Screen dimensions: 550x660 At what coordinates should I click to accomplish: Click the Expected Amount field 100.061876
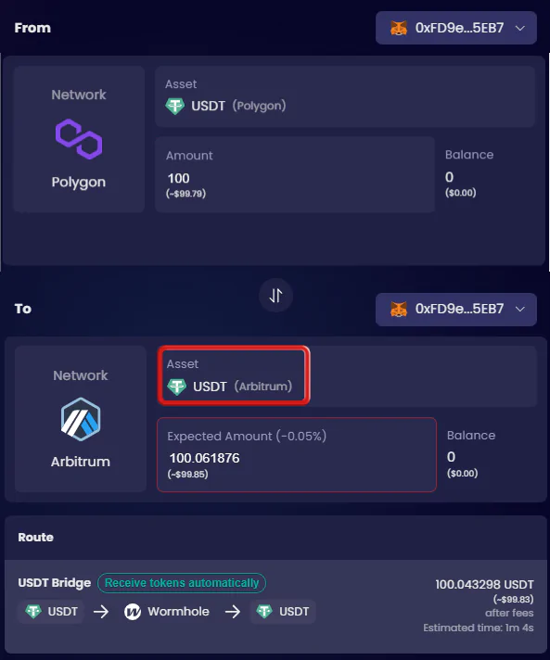tap(297, 454)
